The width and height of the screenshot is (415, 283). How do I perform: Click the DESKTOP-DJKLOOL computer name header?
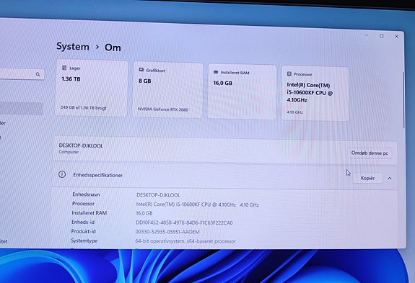pyautogui.click(x=81, y=145)
